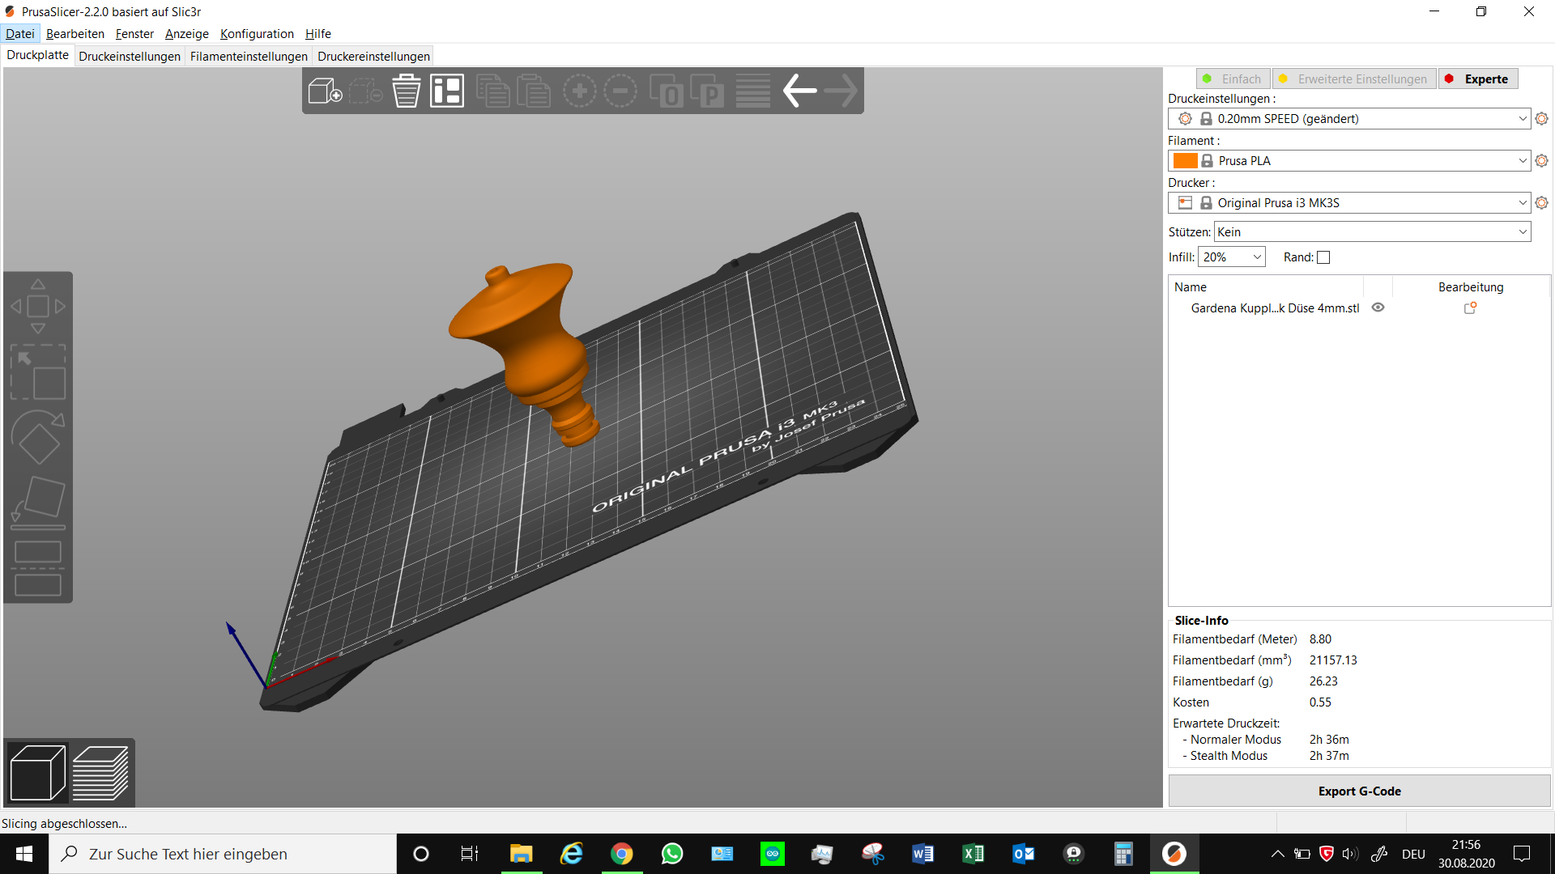Open print settings gear icon
The height and width of the screenshot is (874, 1555).
click(x=1542, y=119)
